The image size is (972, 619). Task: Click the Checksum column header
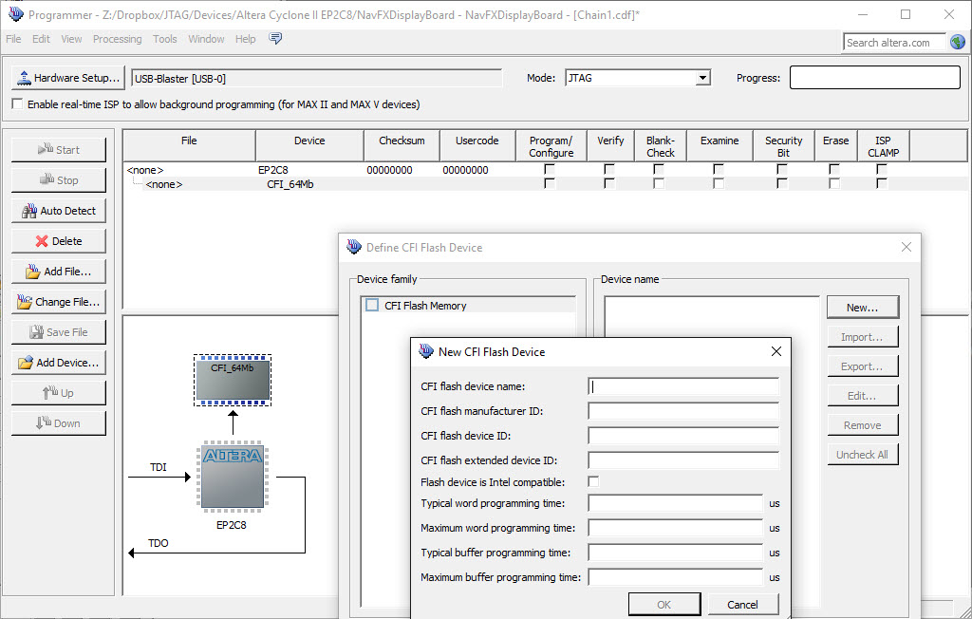point(402,146)
